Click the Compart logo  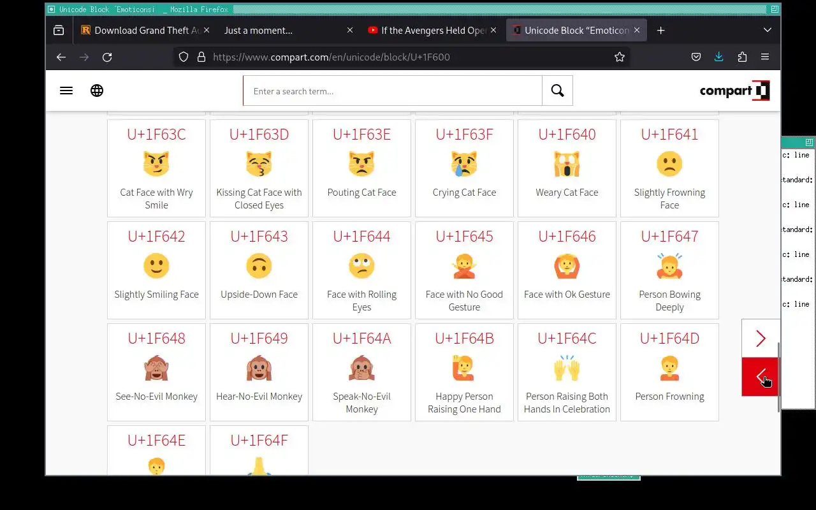(x=734, y=91)
